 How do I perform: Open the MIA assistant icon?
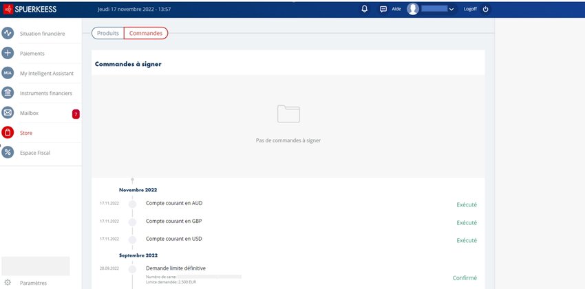[8, 73]
